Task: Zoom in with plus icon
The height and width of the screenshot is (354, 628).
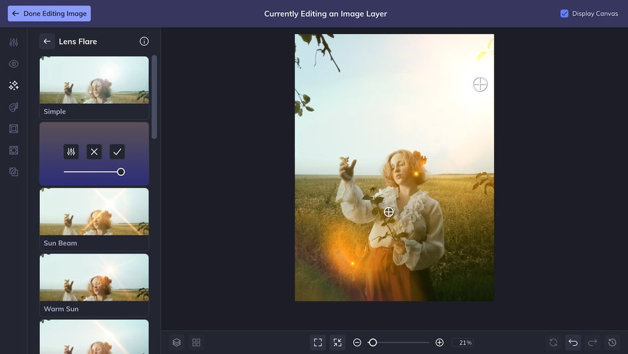Action: click(439, 343)
